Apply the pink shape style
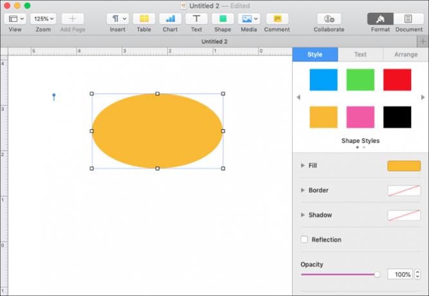The height and width of the screenshot is (296, 429). (360, 117)
